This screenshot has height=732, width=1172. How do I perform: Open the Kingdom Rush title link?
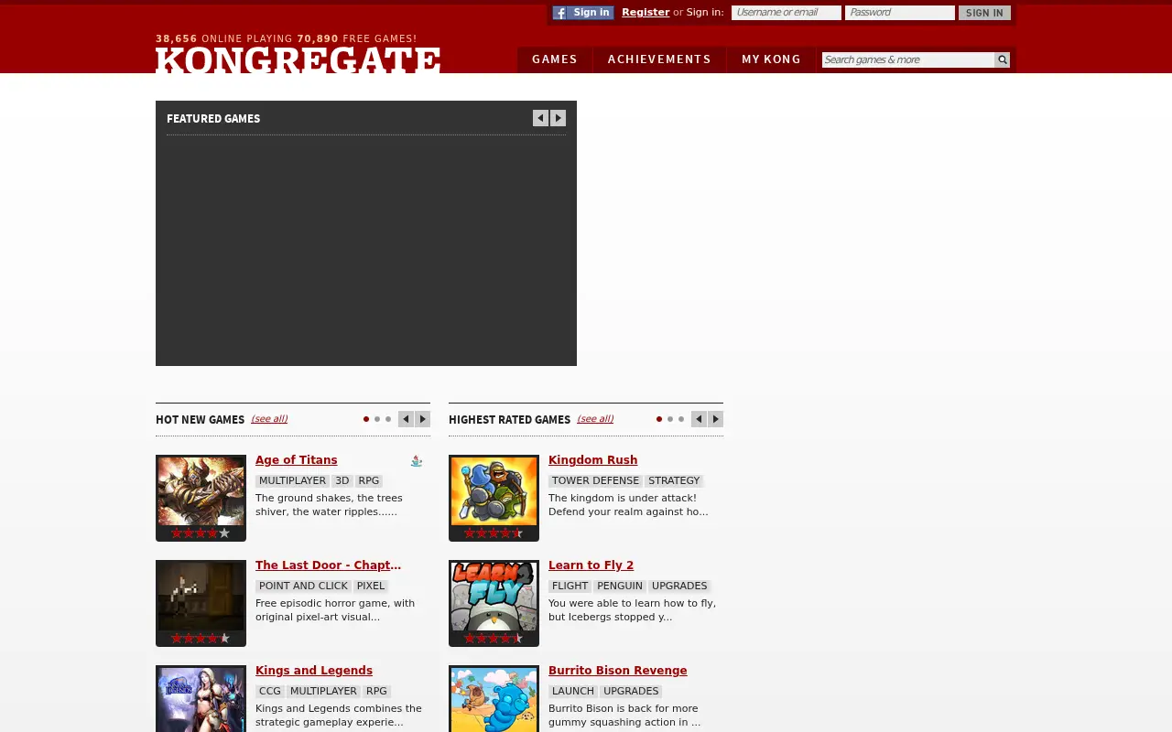593,460
